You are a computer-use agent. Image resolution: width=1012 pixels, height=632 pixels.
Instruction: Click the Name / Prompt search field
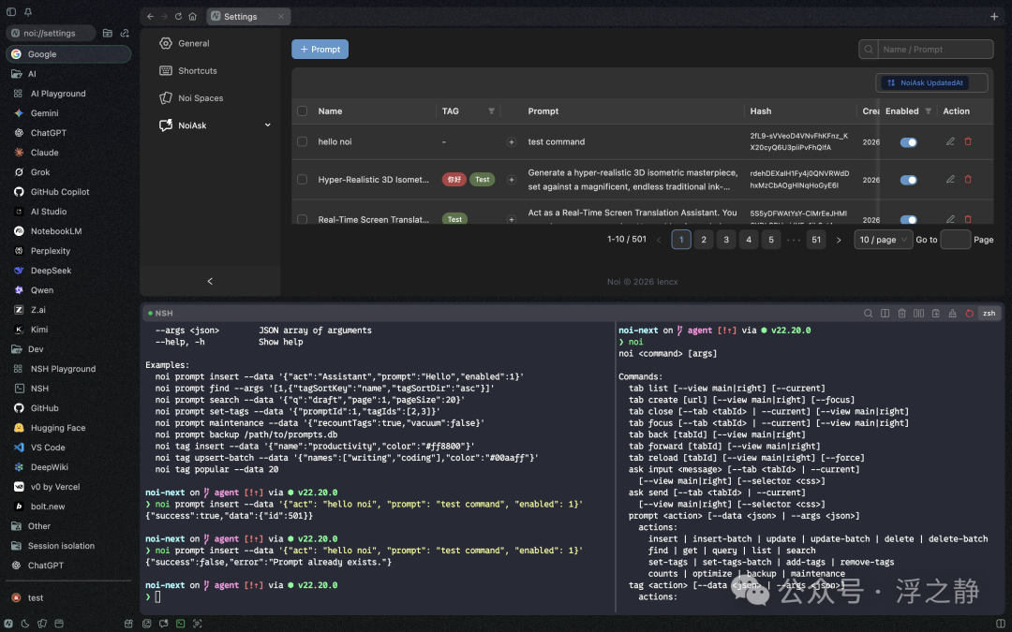[935, 50]
